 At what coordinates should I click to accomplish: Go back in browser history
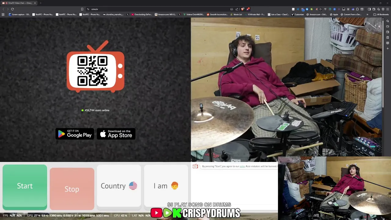(x=3, y=9)
